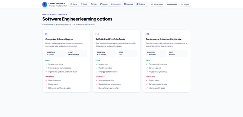Viewport: 243px width, 117px height.
Task: Open the Roadmap tab
Action: (x=128, y=4)
